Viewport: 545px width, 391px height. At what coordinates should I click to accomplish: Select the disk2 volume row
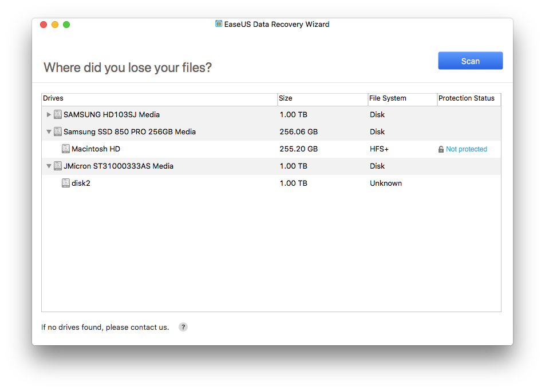click(271, 183)
